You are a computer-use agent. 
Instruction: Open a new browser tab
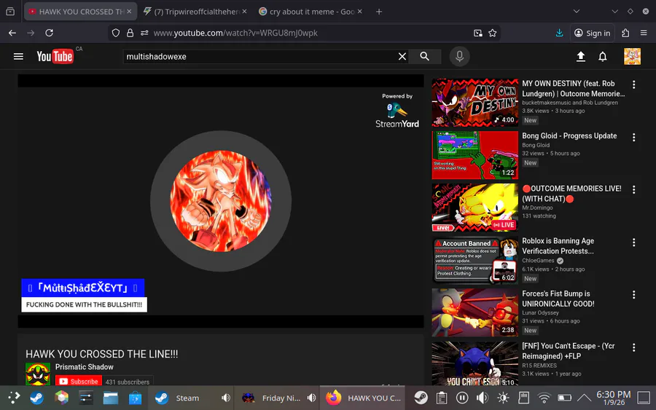(378, 12)
